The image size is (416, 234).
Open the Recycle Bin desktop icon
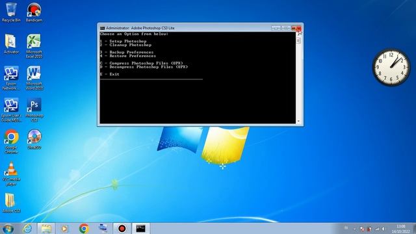tap(11, 12)
